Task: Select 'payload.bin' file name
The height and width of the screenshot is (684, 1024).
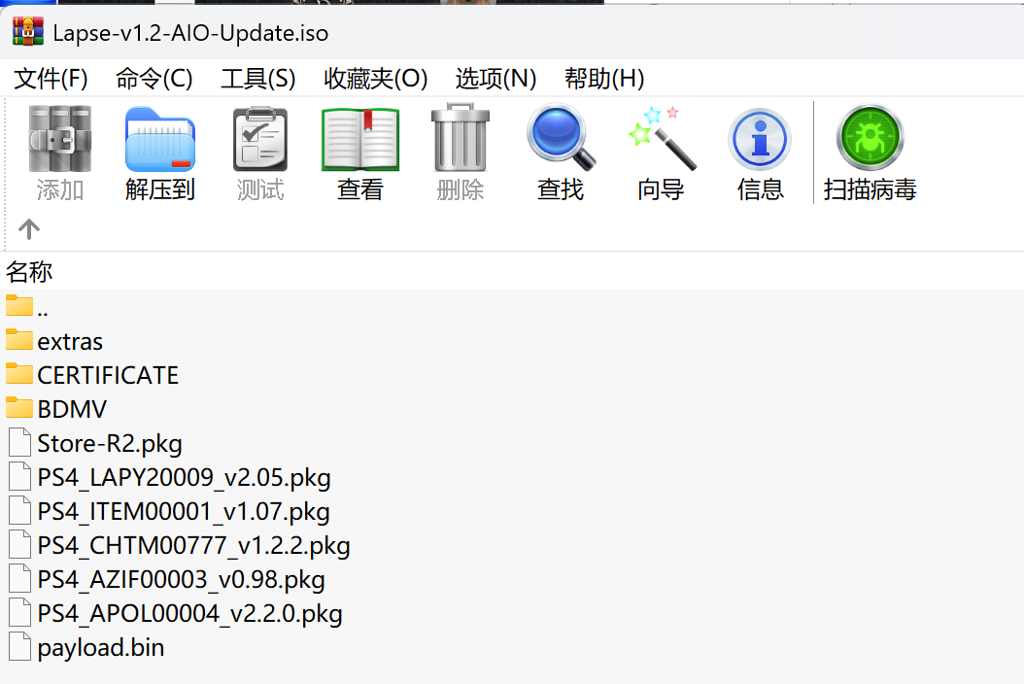Action: [x=101, y=648]
